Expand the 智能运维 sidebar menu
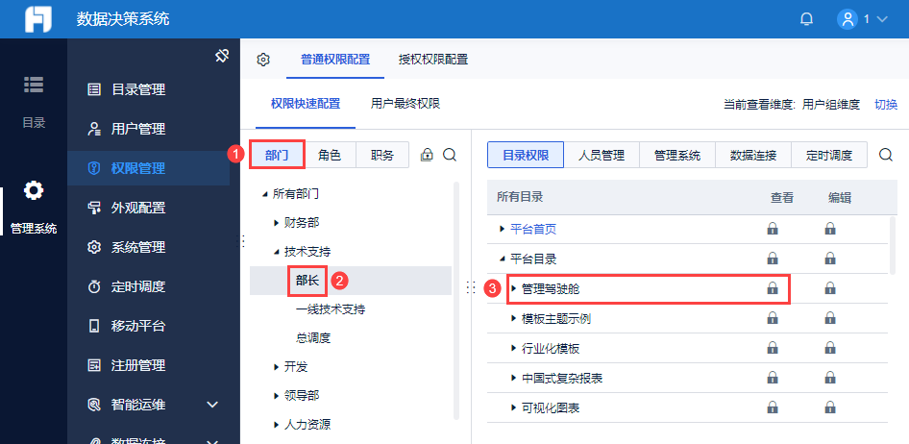The width and height of the screenshot is (909, 444). tap(213, 405)
